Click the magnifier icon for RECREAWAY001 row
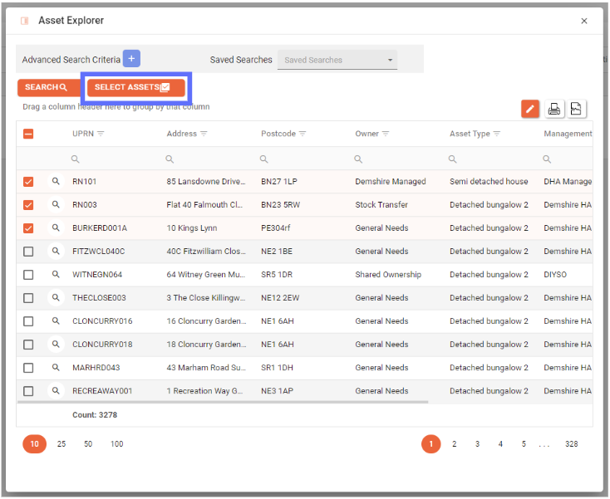This screenshot has height=499, width=610. [x=56, y=390]
